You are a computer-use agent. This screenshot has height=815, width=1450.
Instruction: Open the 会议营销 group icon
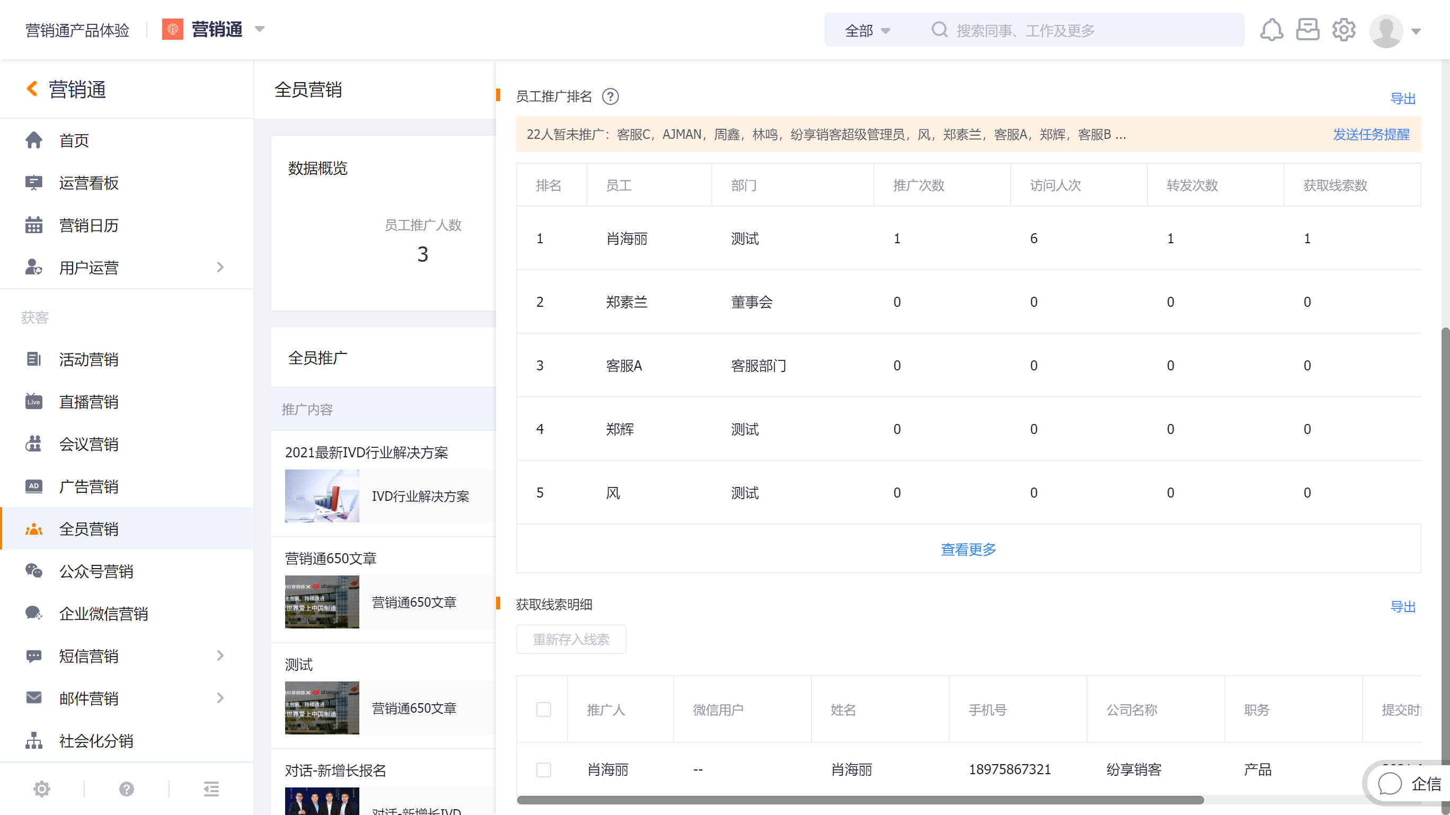click(x=34, y=444)
